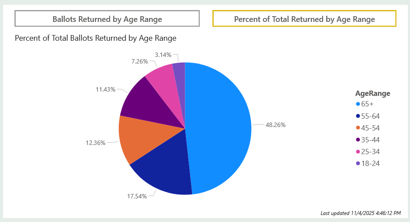
Task: Click the AgeRange legend title
Action: [x=373, y=93]
